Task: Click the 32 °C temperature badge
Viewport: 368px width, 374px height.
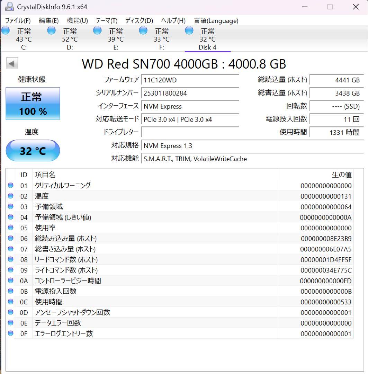Action: 33,151
